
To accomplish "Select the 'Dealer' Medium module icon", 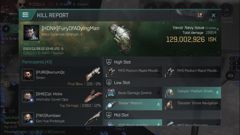I will (111, 105).
